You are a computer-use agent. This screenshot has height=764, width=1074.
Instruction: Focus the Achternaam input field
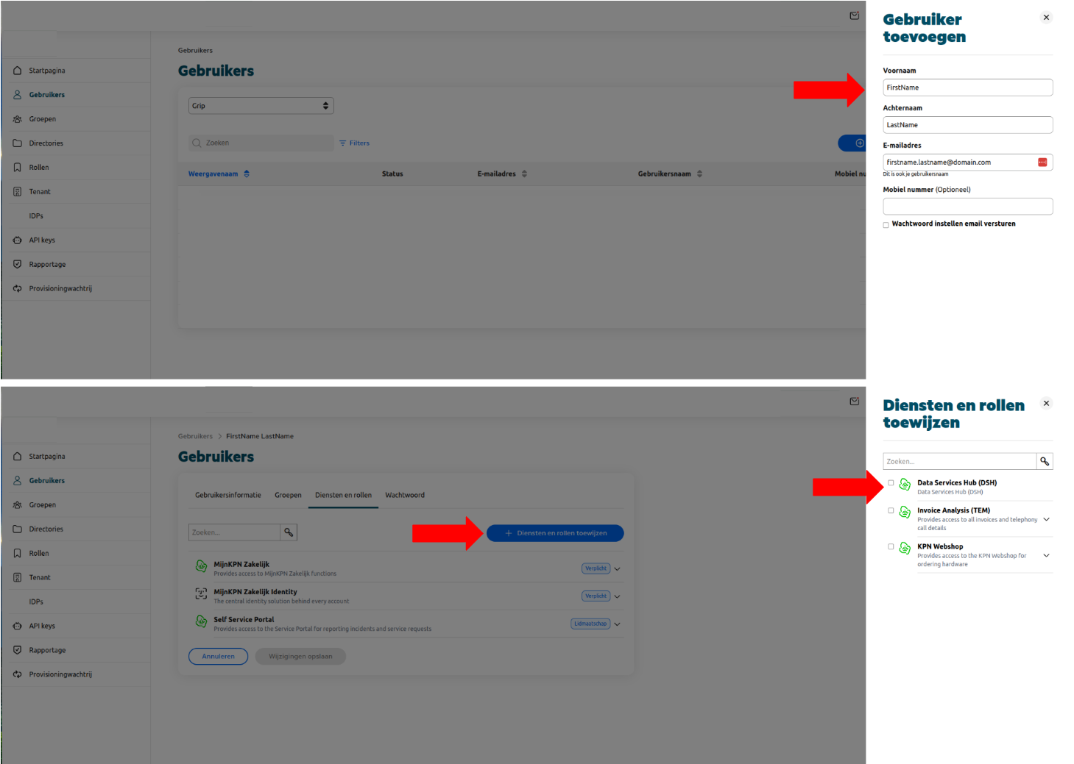click(968, 125)
